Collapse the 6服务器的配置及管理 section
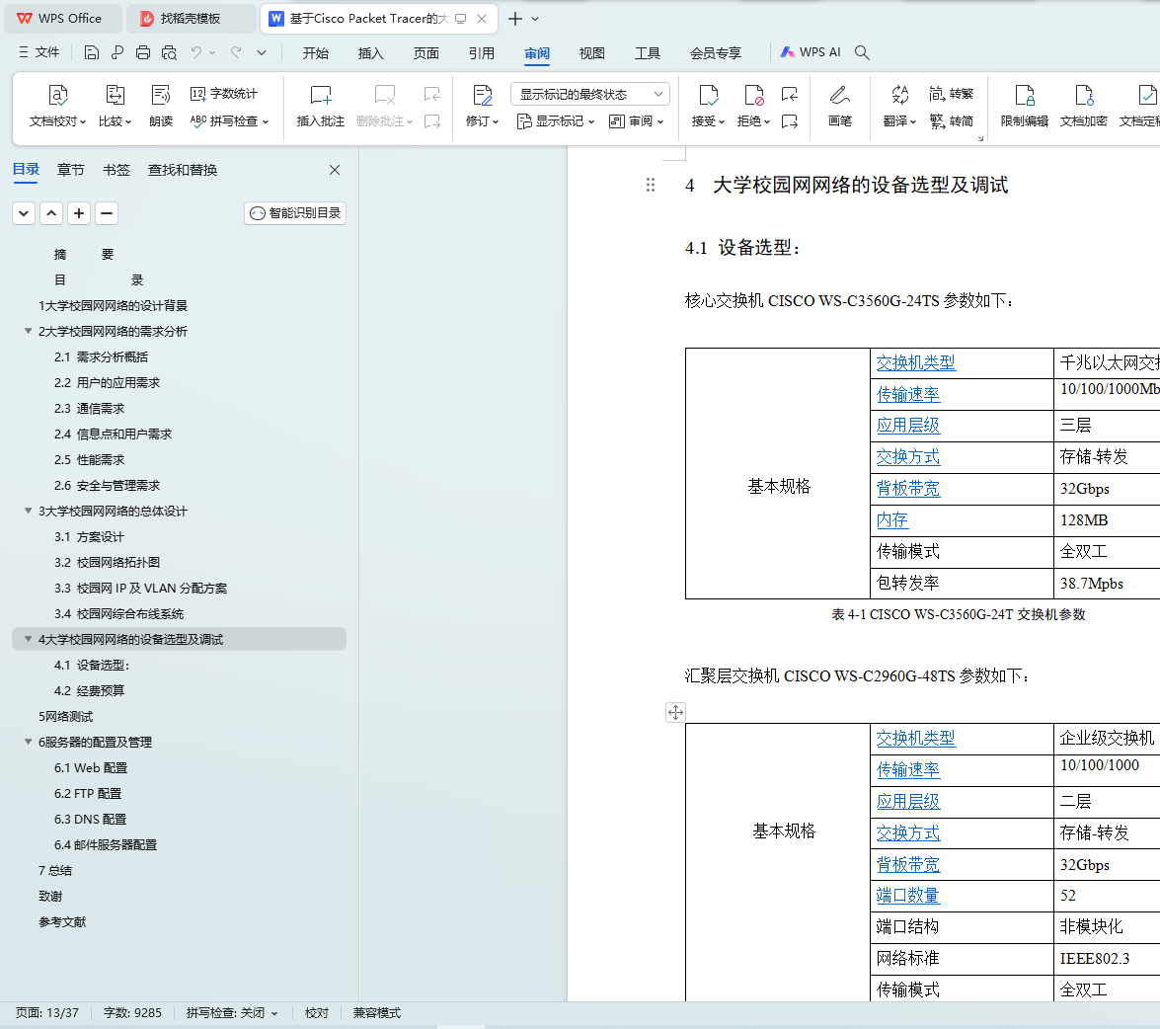 pyautogui.click(x=28, y=742)
